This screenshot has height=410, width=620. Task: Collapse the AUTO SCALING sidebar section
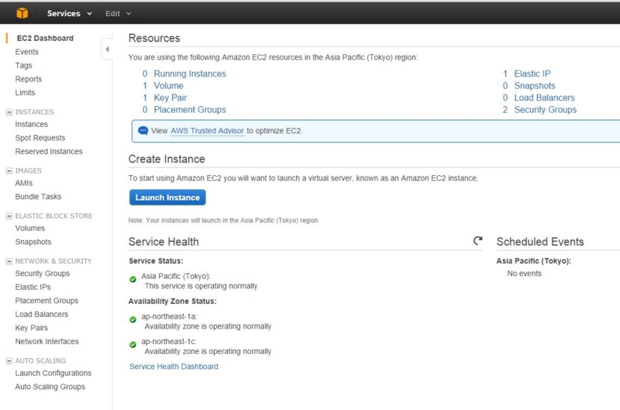coord(9,360)
